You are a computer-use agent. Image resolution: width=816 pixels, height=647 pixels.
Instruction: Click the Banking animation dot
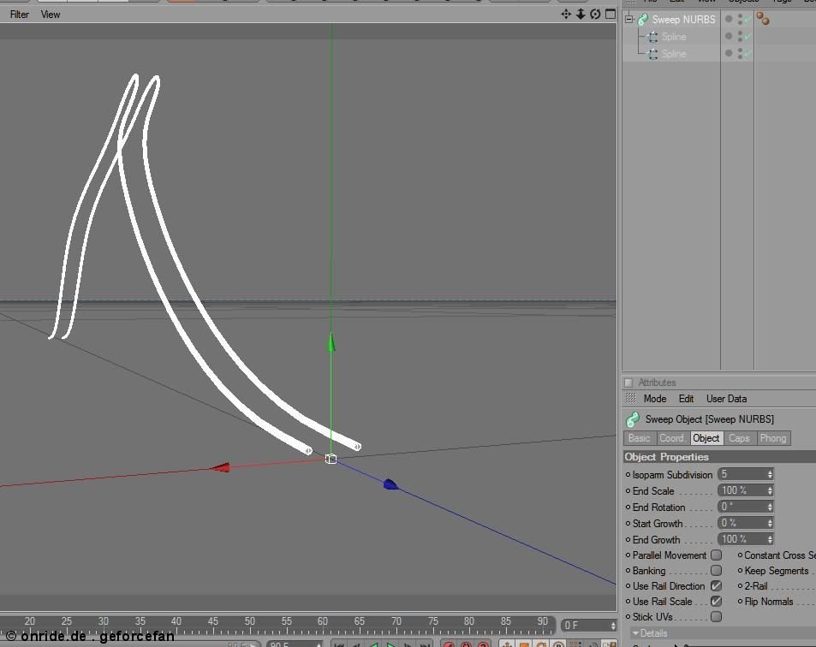pyautogui.click(x=628, y=571)
